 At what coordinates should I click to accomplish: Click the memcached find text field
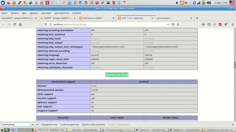click(x=16, y=125)
